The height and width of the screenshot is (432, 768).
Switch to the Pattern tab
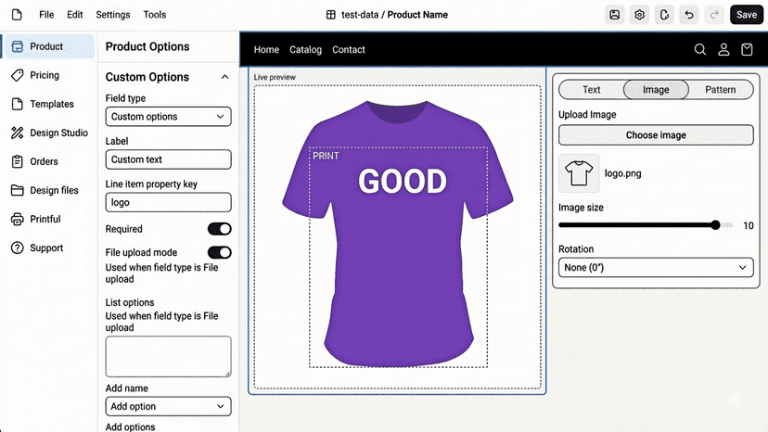click(720, 90)
